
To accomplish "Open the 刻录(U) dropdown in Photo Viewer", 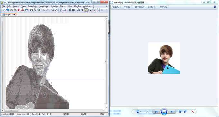I will pos(153,7).
